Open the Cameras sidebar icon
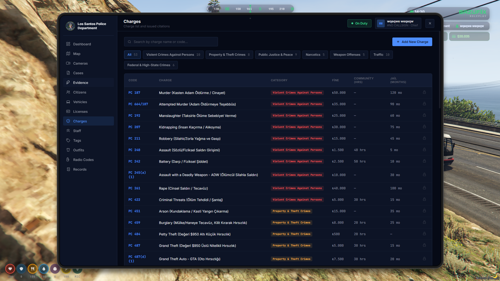500x281 pixels. (68, 63)
